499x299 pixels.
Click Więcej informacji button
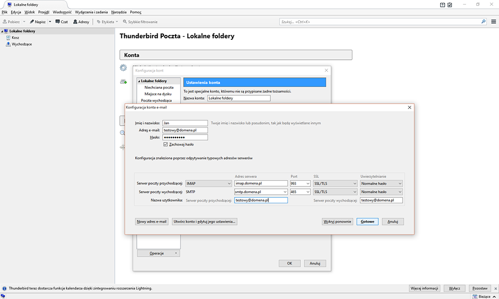click(x=424, y=288)
